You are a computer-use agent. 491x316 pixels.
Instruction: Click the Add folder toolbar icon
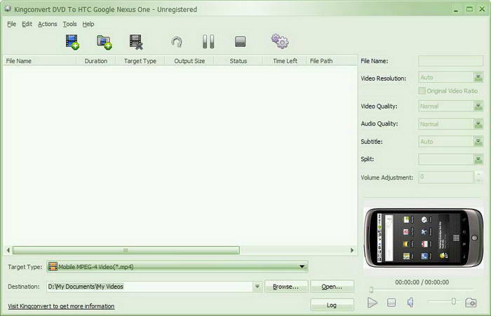105,42
